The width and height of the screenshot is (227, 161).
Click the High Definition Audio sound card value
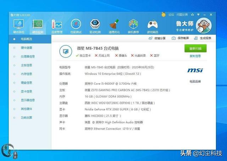pos(114,122)
